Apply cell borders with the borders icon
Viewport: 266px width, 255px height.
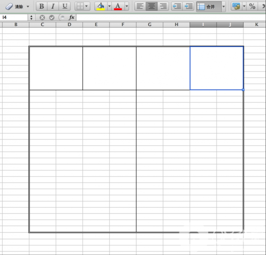(79, 7)
